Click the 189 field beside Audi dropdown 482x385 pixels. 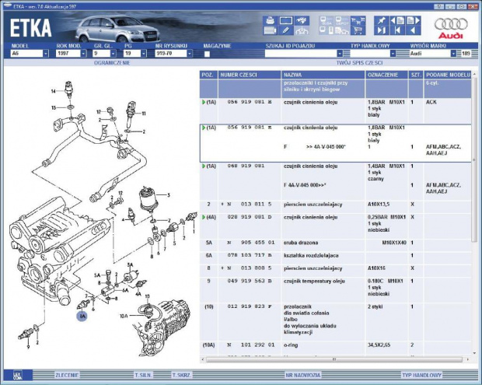coord(466,54)
